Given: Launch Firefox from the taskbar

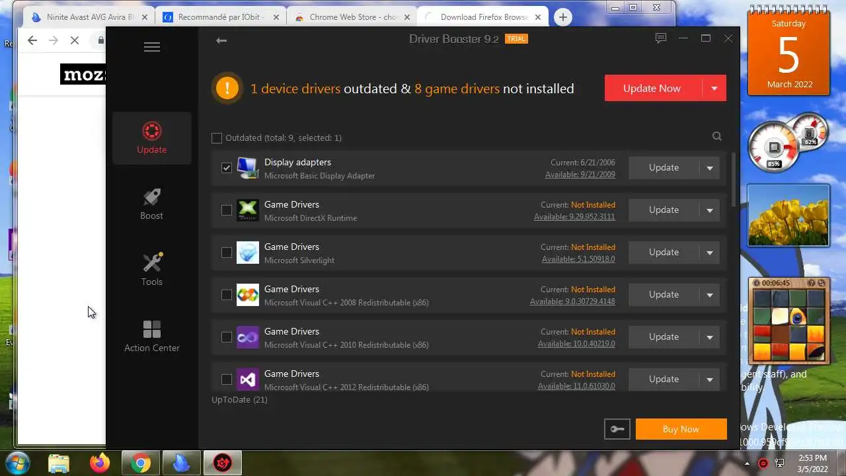Looking at the screenshot, I should pos(100,463).
